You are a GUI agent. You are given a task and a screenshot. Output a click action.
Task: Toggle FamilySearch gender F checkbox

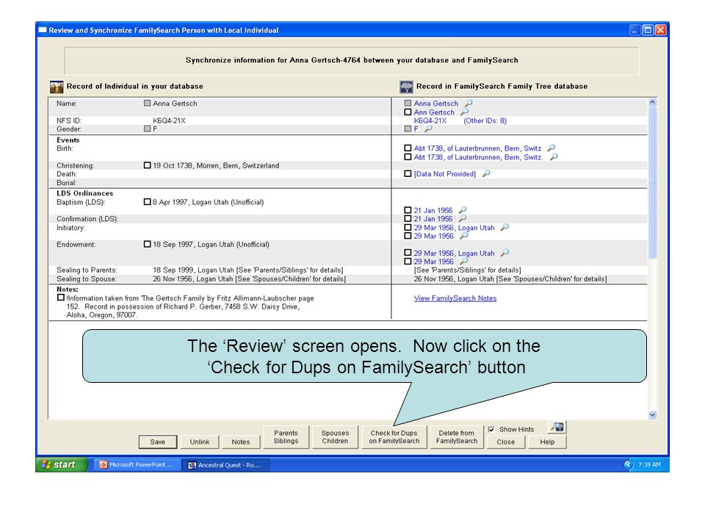[408, 129]
